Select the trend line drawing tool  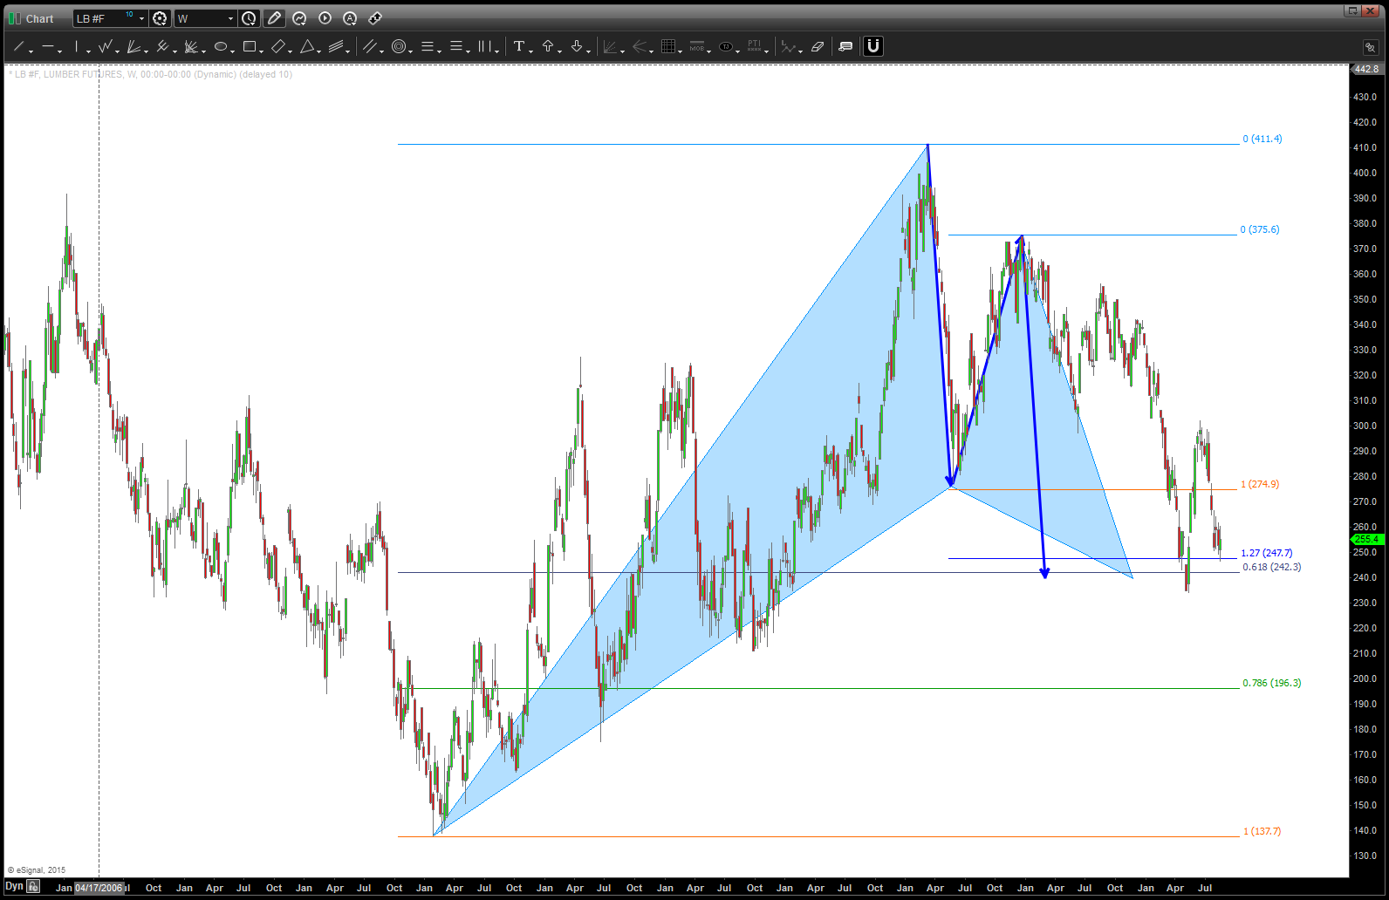(18, 46)
